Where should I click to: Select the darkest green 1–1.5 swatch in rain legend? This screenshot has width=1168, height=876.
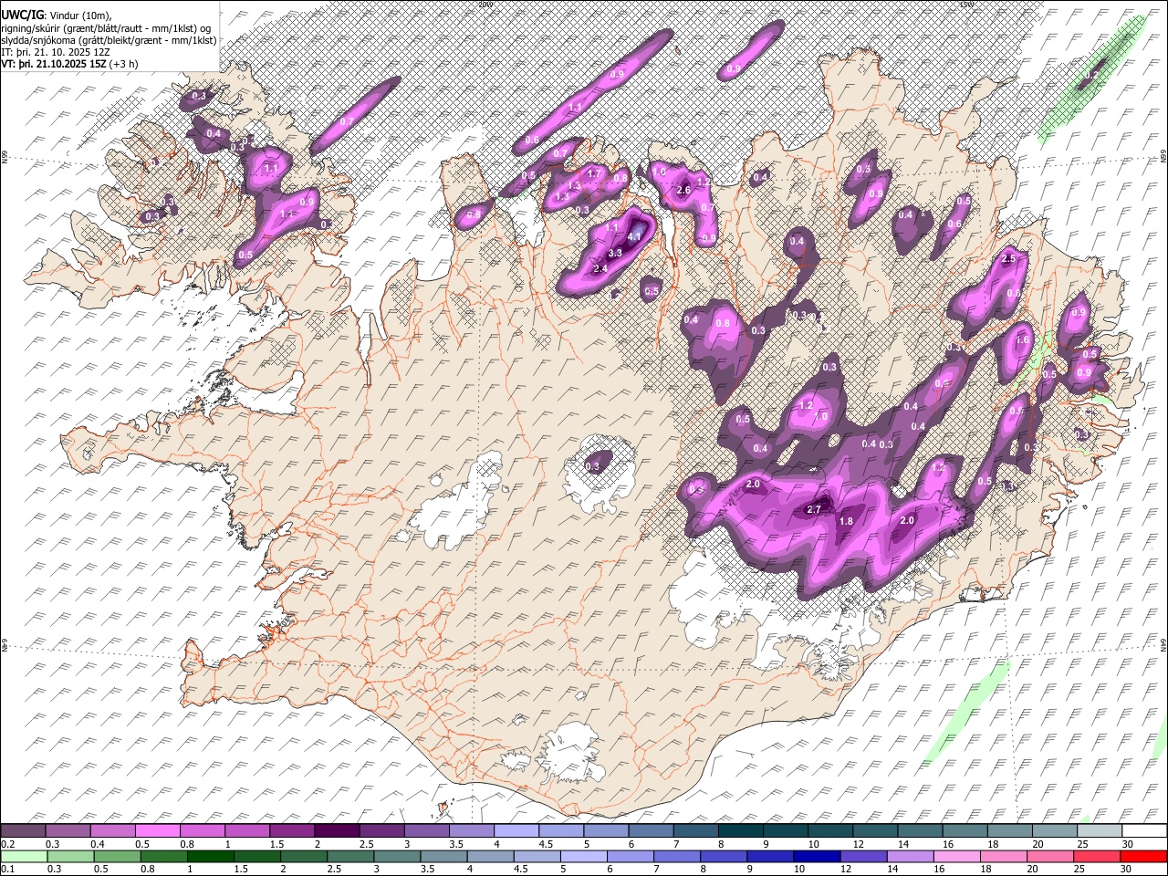tap(210, 857)
